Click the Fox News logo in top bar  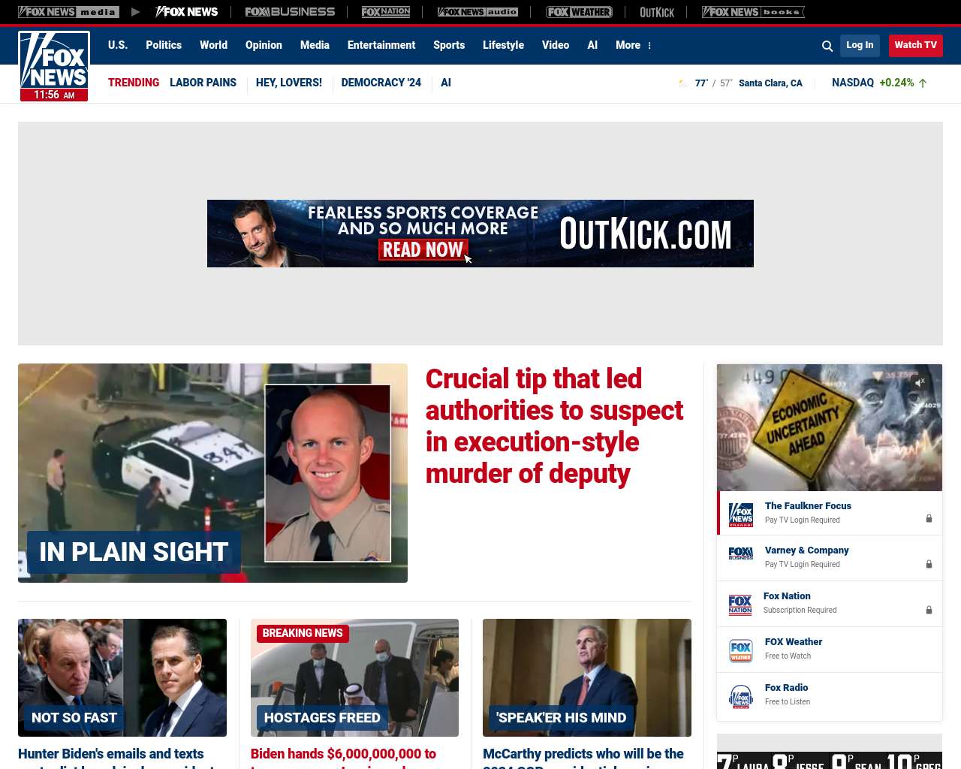pos(186,12)
